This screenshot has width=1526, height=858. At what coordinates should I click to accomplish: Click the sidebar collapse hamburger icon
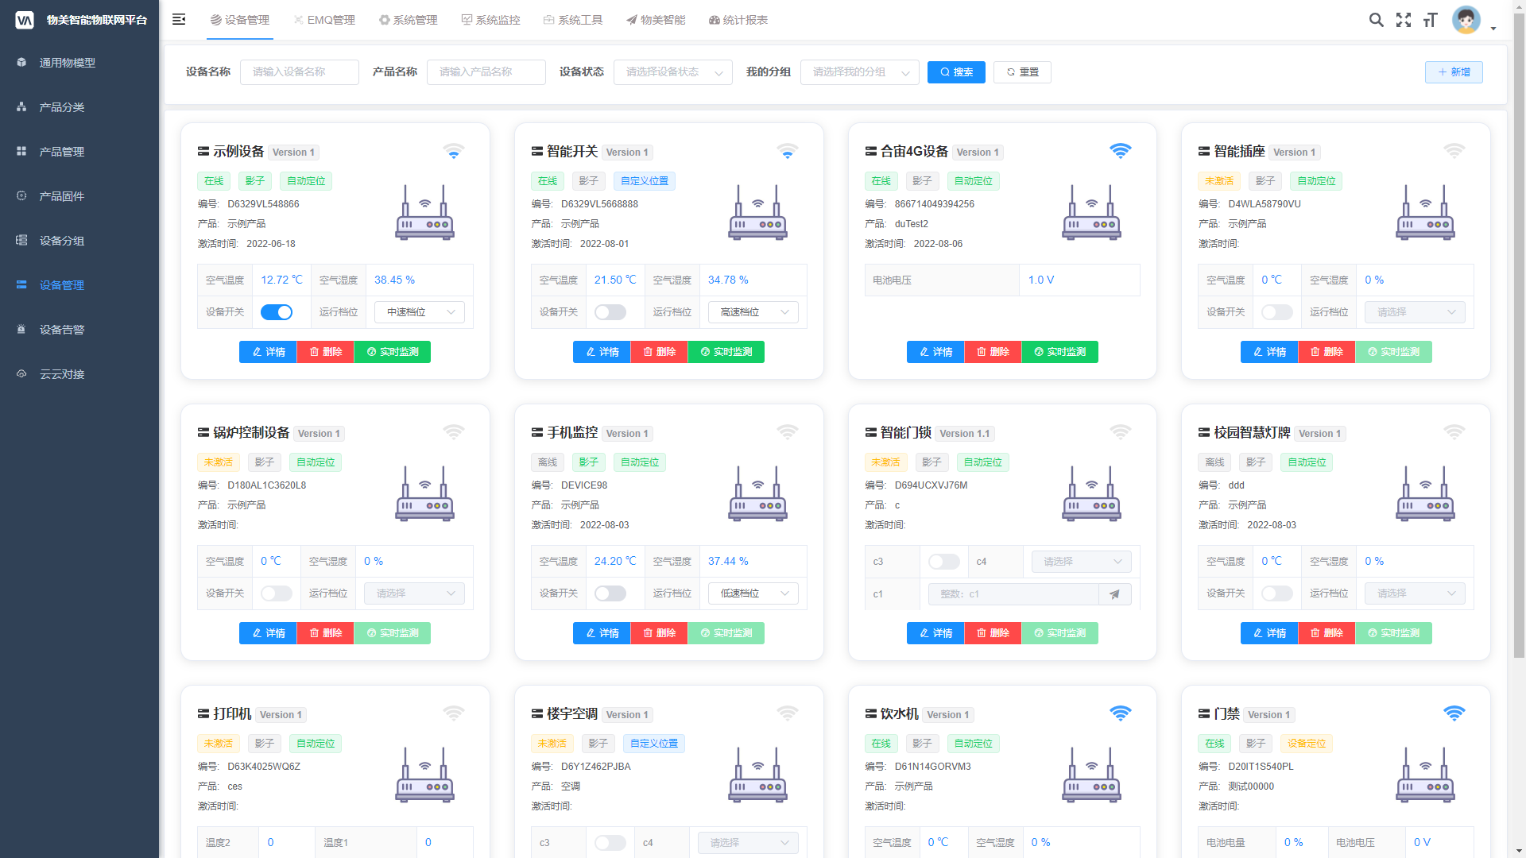[179, 19]
